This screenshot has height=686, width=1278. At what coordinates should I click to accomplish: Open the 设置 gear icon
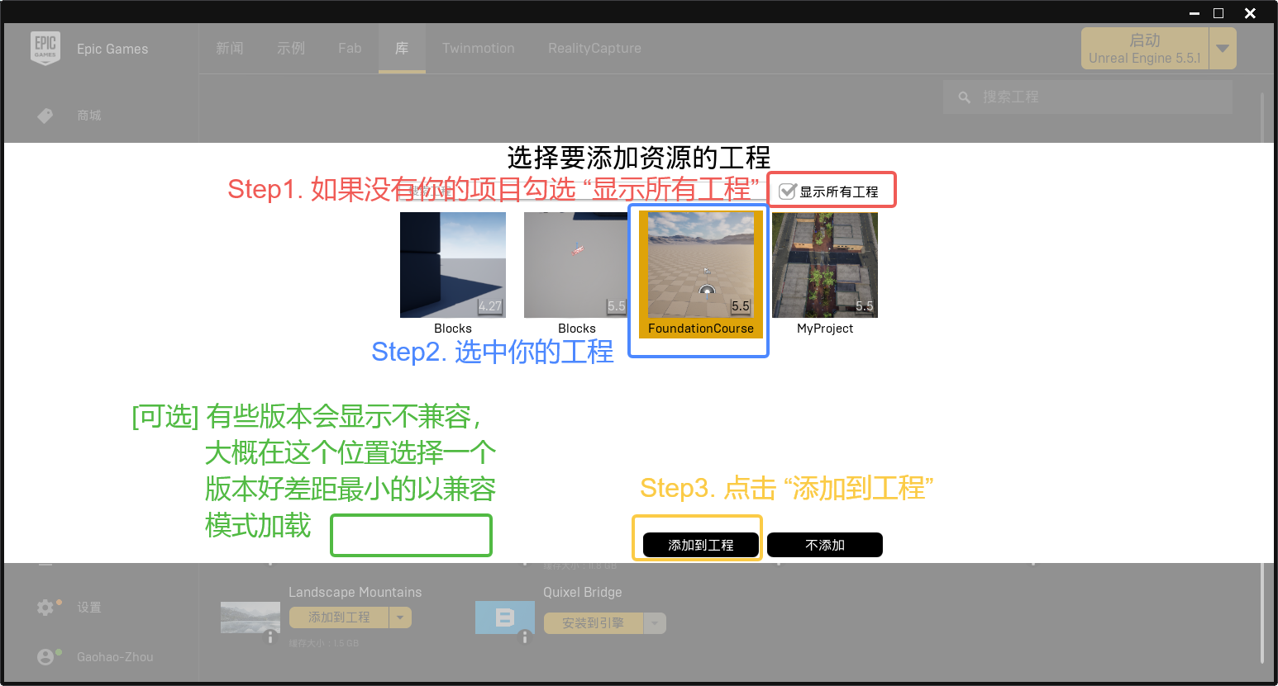tap(45, 608)
